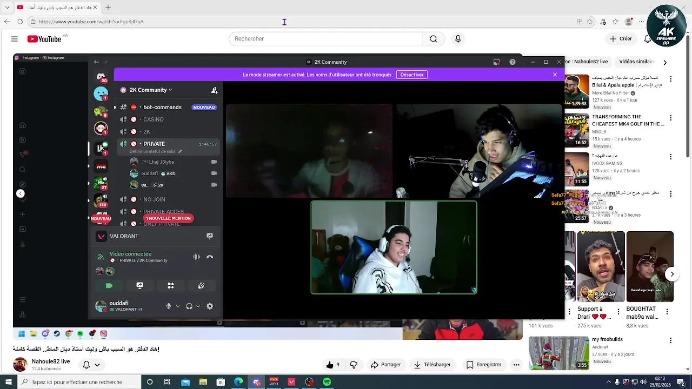The width and height of the screenshot is (692, 389).
Task: Open YouTube notifications bell in header
Action: click(647, 39)
